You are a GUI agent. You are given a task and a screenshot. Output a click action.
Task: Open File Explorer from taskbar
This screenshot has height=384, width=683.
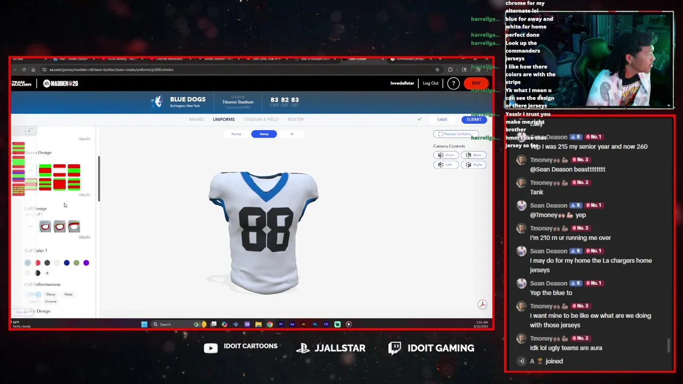[x=258, y=324]
